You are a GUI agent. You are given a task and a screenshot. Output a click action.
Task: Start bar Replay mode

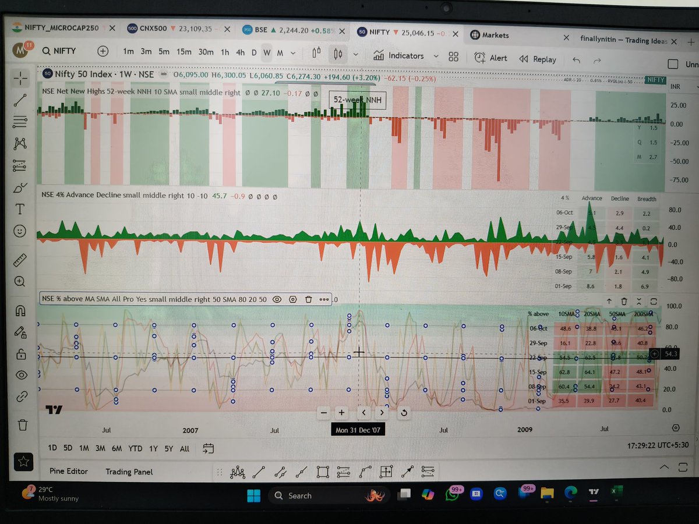coord(538,59)
